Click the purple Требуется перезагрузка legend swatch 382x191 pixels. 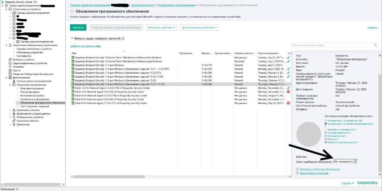326,142
